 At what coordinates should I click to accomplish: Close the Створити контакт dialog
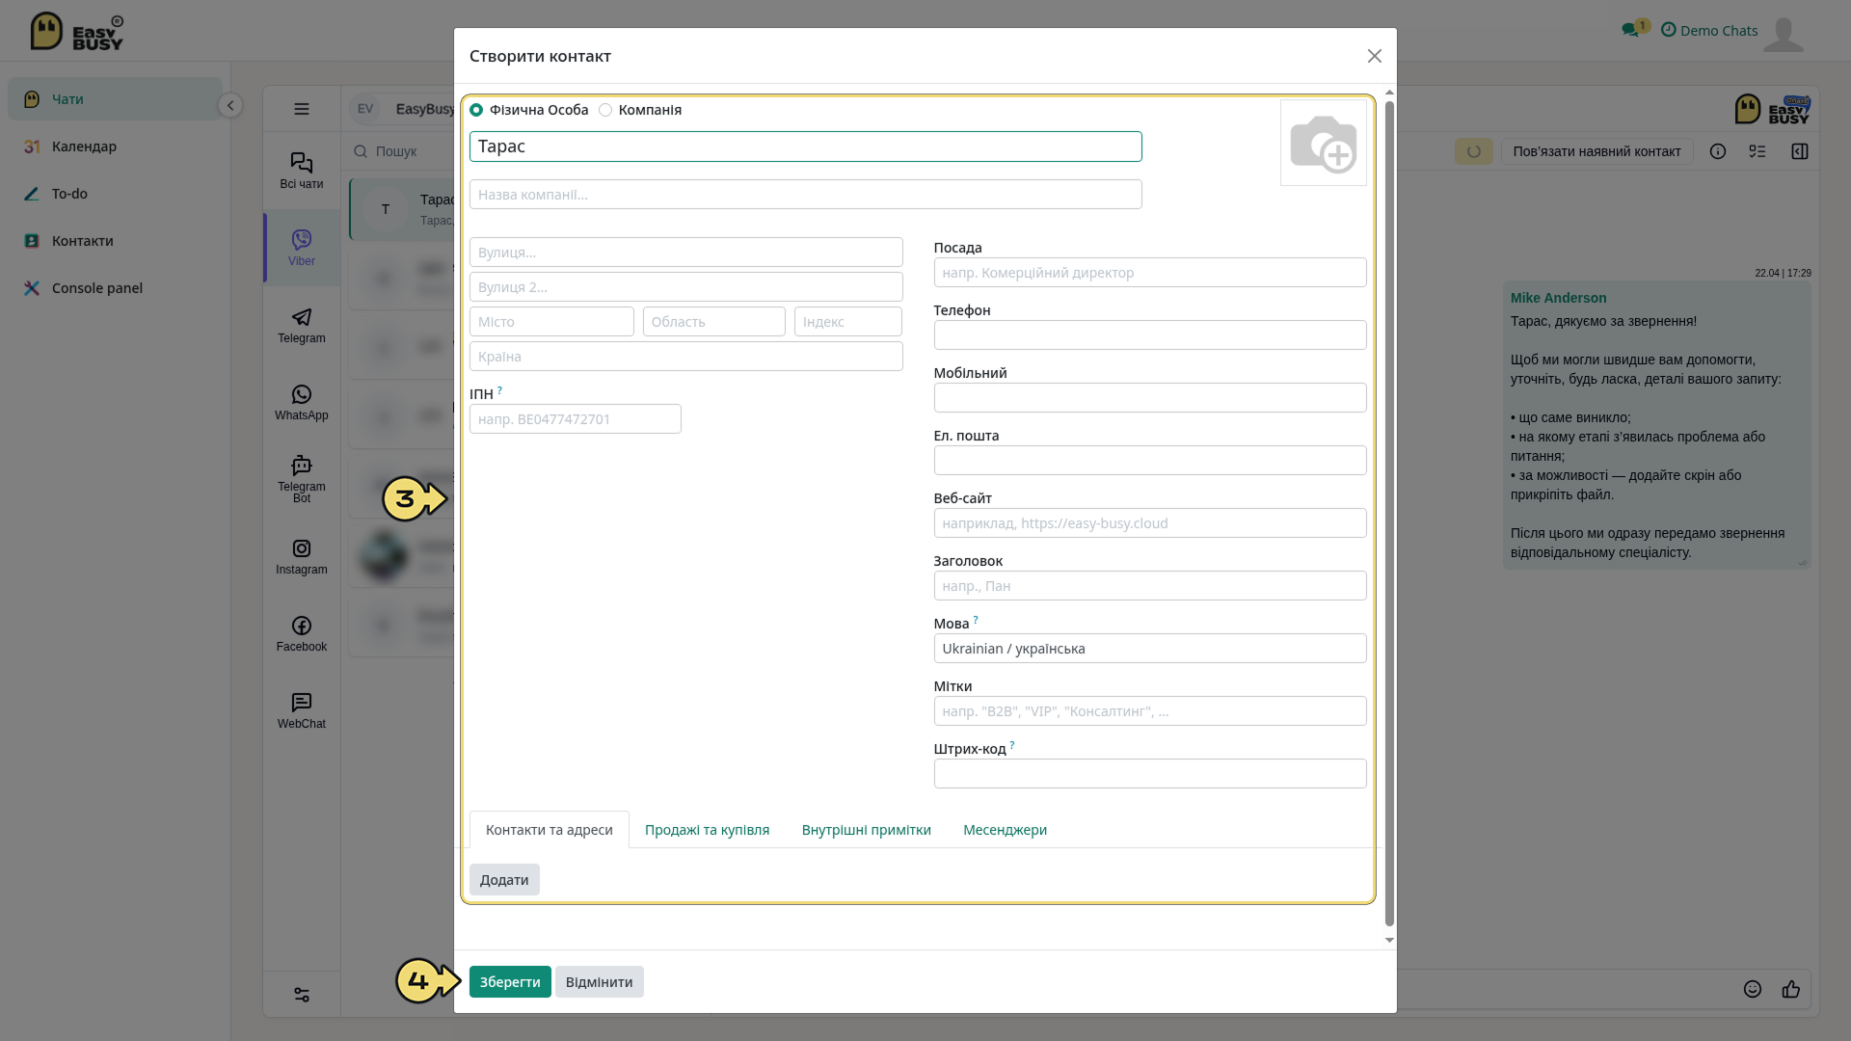[x=1375, y=56]
